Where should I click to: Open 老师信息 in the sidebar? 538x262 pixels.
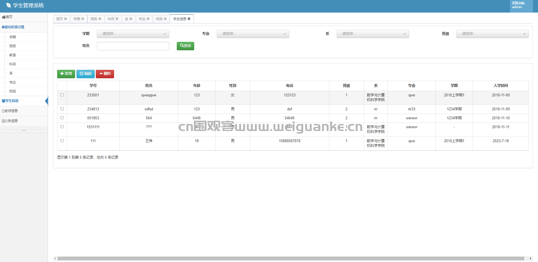tap(24, 111)
